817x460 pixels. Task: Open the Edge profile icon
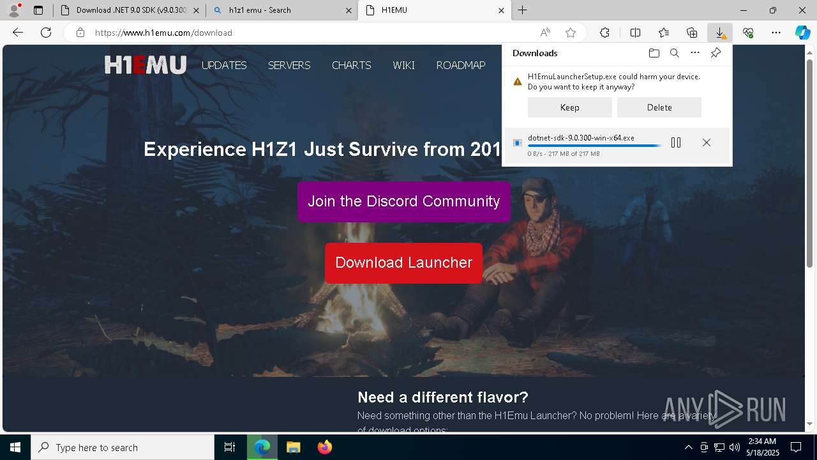(x=14, y=10)
